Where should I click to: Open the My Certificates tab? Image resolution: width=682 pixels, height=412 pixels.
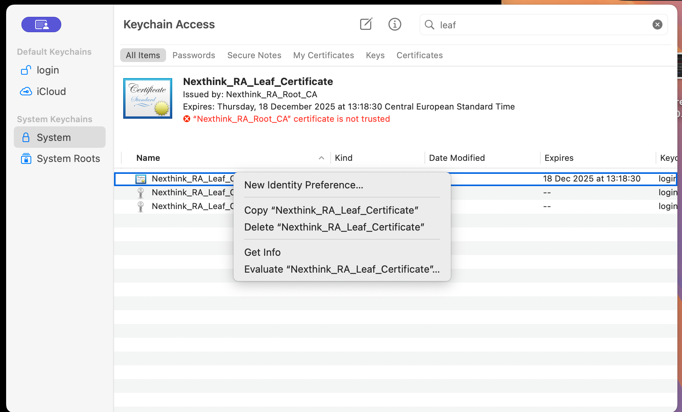click(323, 55)
